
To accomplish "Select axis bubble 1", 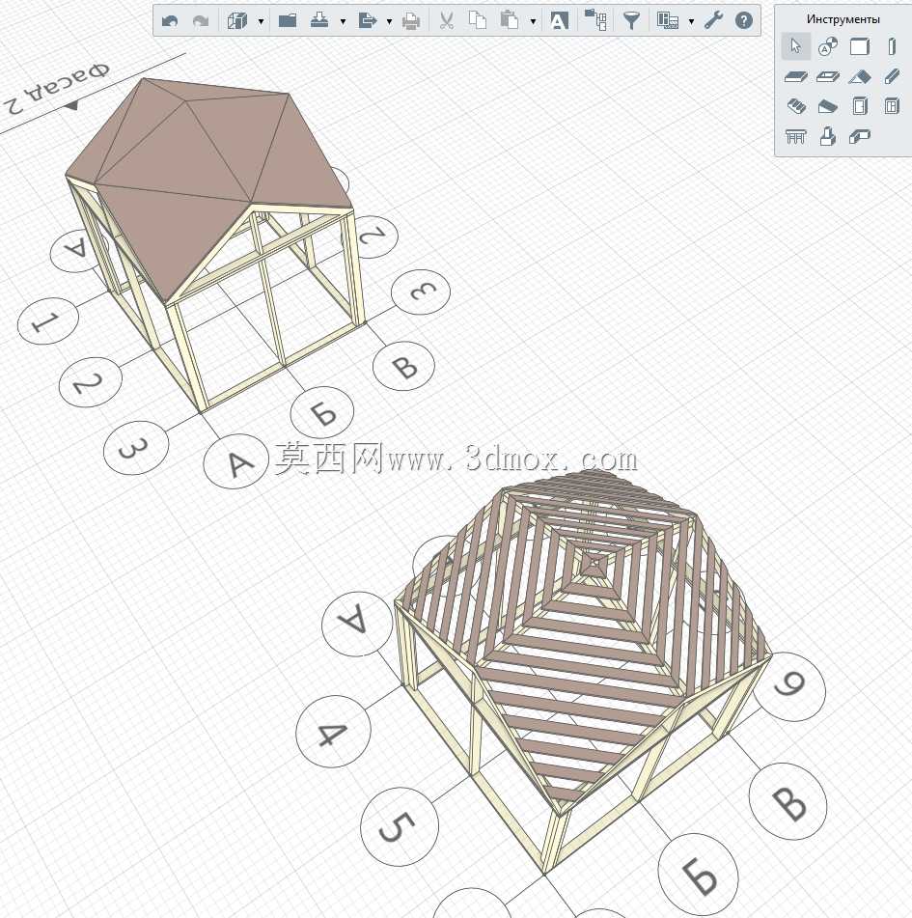I will pos(48,321).
